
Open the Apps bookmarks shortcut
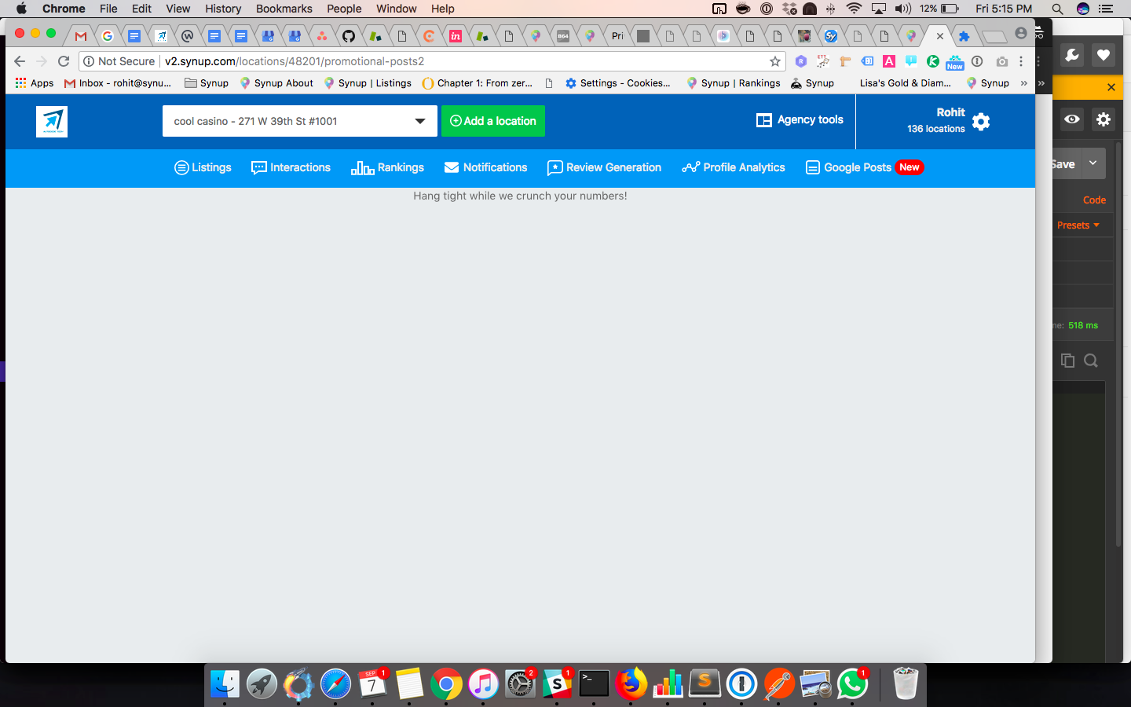click(35, 83)
